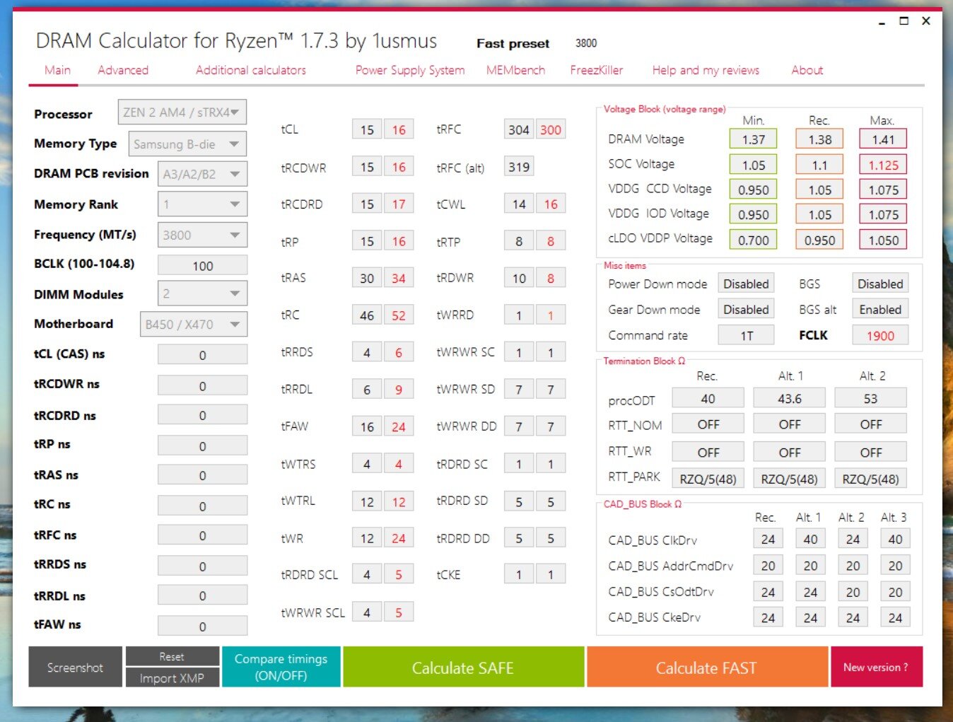
Task: Click the cLDO VDDP Voltage Min. value
Action: click(x=754, y=240)
